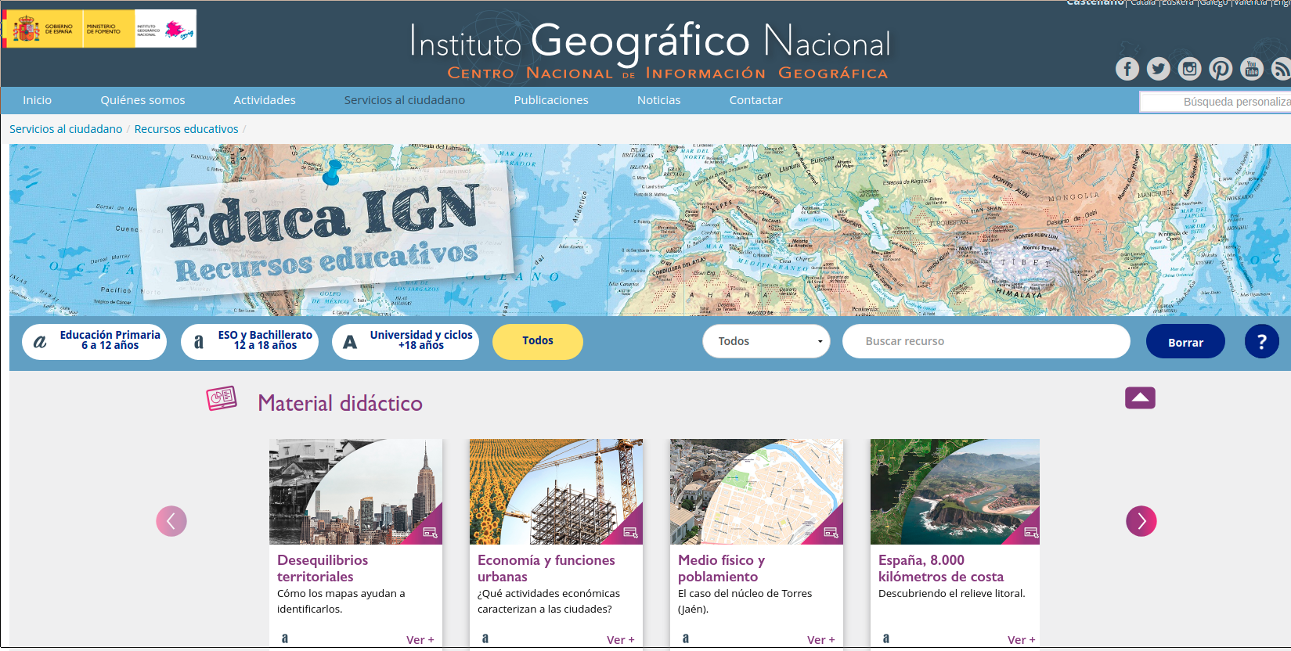Collapse Material didáctico with the up-arrow button

pos(1141,398)
